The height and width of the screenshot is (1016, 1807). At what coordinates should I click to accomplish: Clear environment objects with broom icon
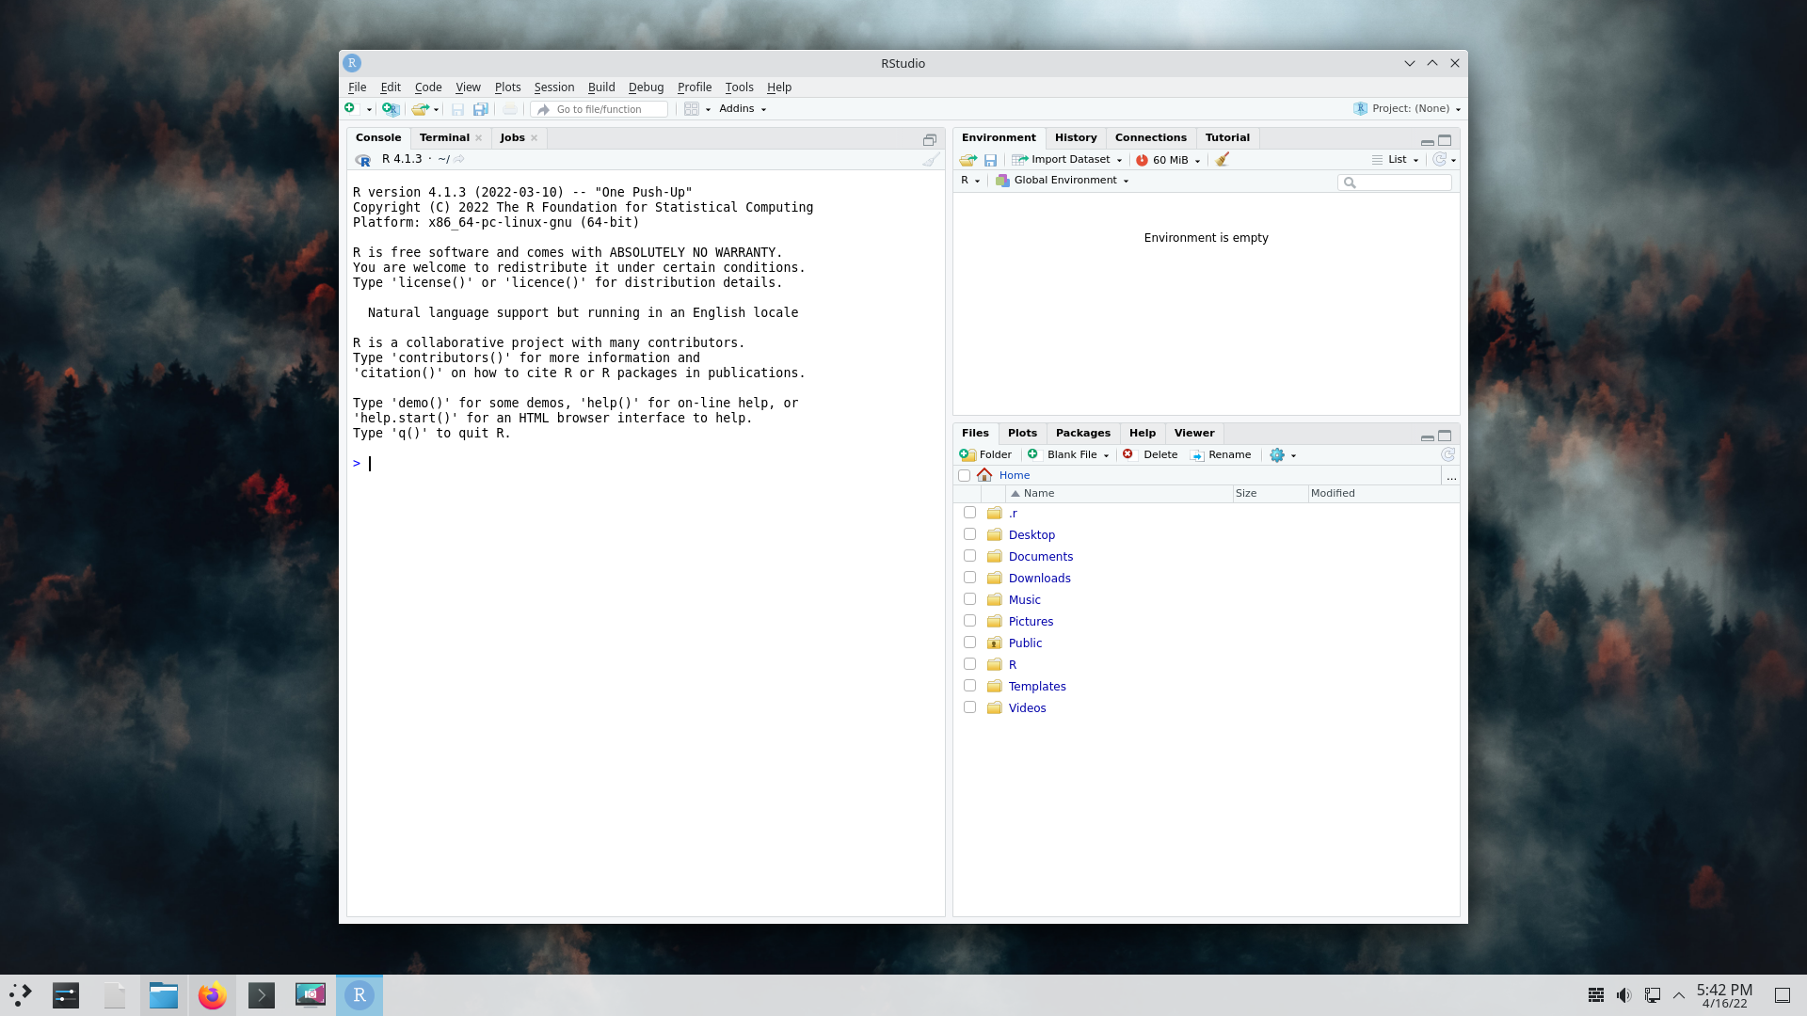click(1222, 160)
